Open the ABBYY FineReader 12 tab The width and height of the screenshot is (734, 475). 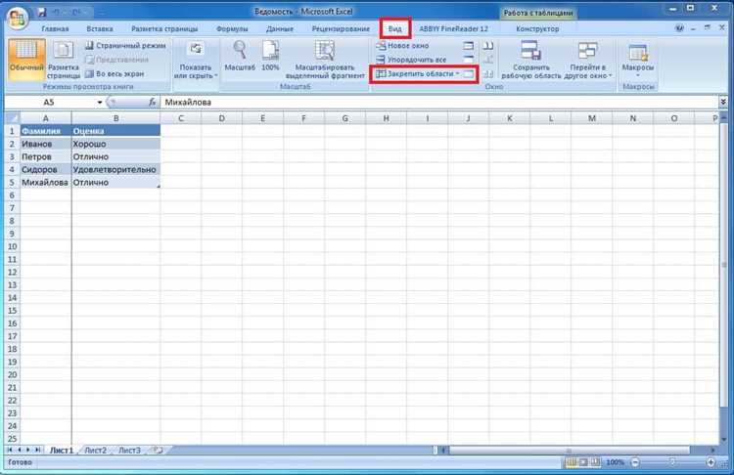pyautogui.click(x=453, y=29)
